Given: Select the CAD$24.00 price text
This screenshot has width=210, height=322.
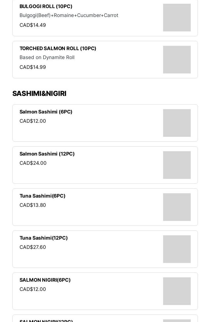Looking at the screenshot, I should 33,163.
